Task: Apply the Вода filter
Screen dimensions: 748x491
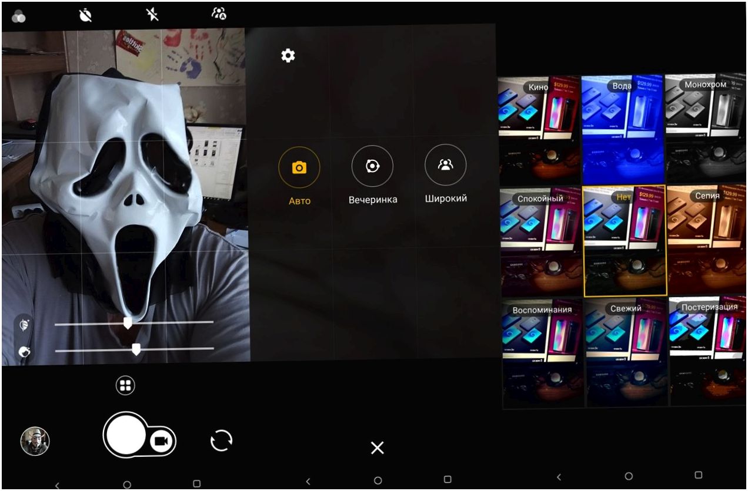Action: click(623, 129)
